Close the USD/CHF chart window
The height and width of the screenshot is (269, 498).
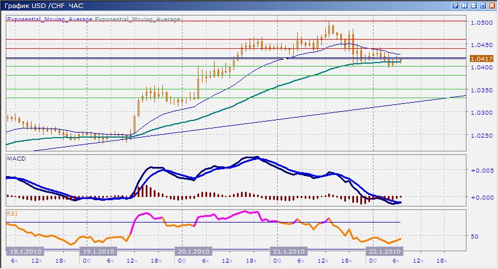pos(491,5)
